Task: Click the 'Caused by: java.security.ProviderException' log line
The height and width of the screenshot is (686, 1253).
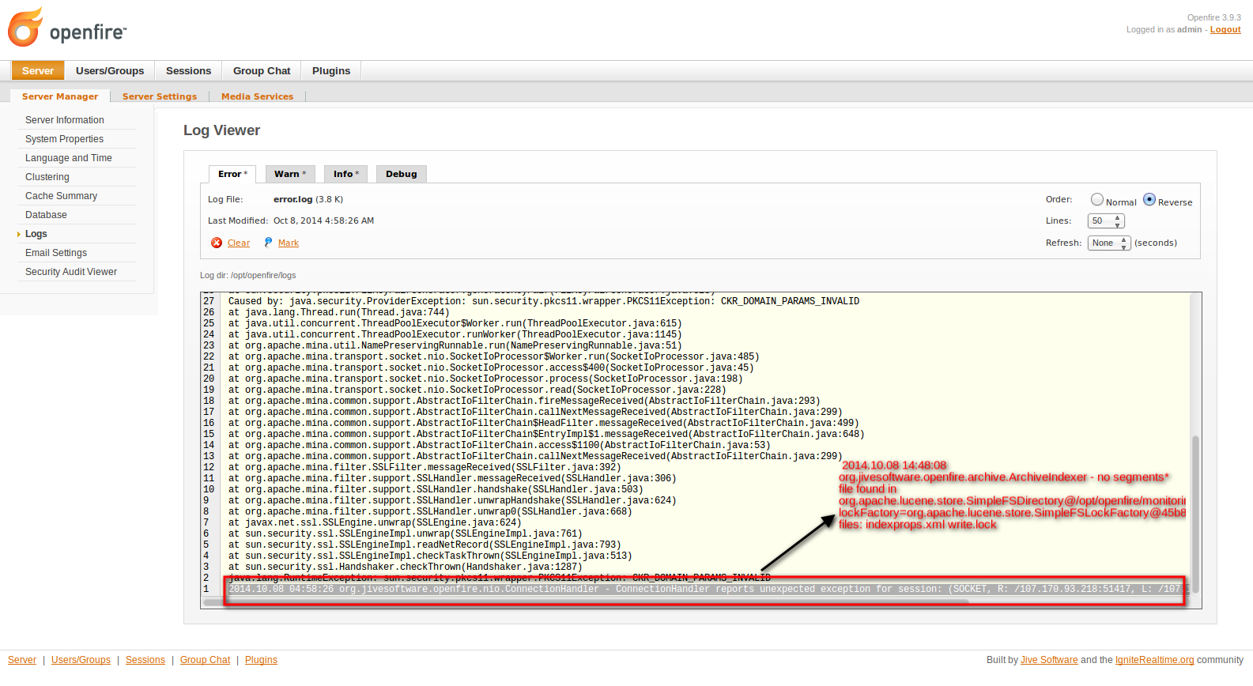Action: pyautogui.click(x=544, y=301)
